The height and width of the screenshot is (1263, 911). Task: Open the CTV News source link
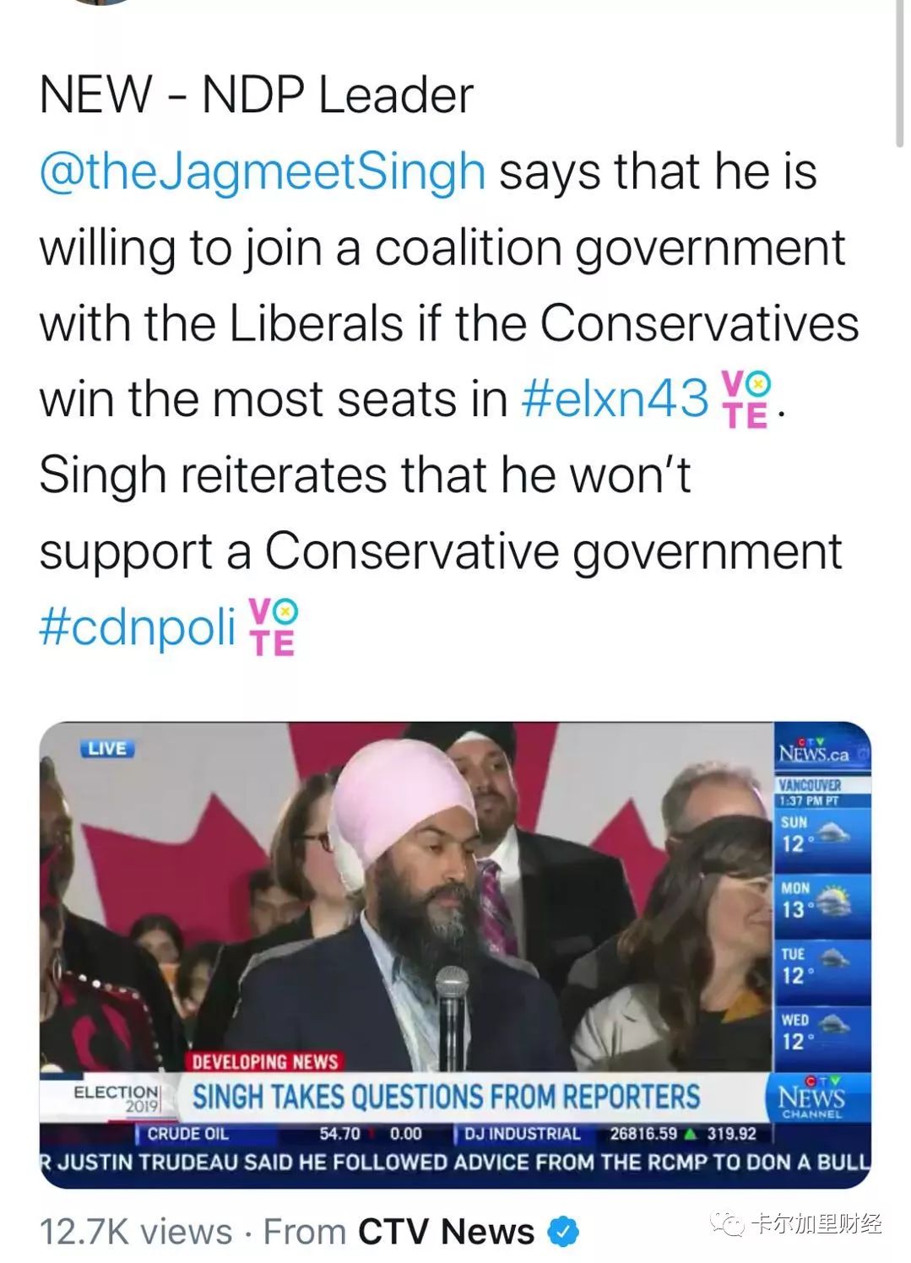(446, 1232)
